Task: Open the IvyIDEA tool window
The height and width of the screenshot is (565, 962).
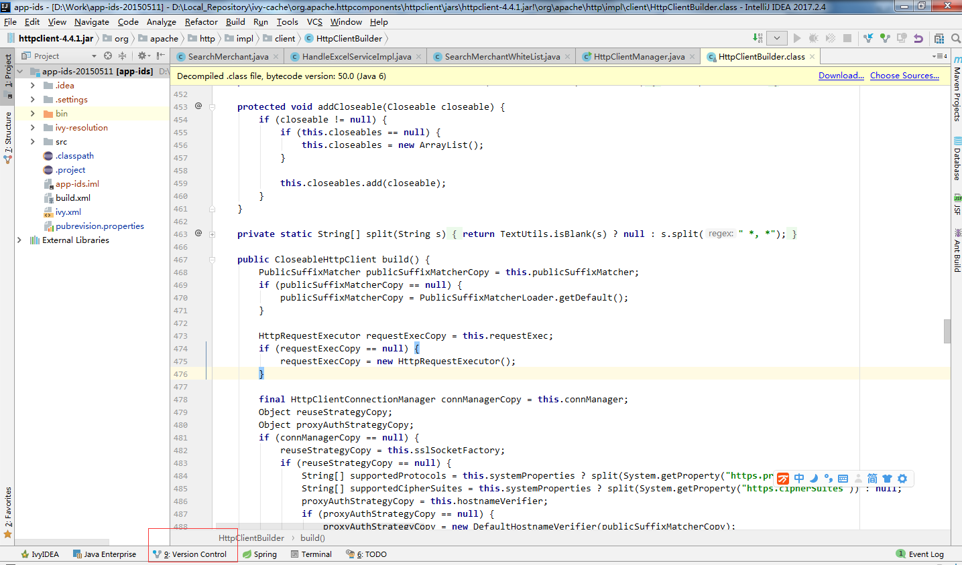Action: [x=40, y=554]
